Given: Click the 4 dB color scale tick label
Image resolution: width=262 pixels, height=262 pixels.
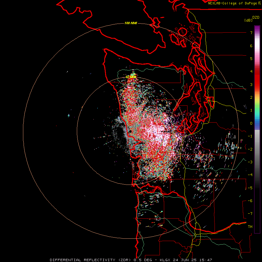Looking at the screenshot, I should (x=251, y=72).
